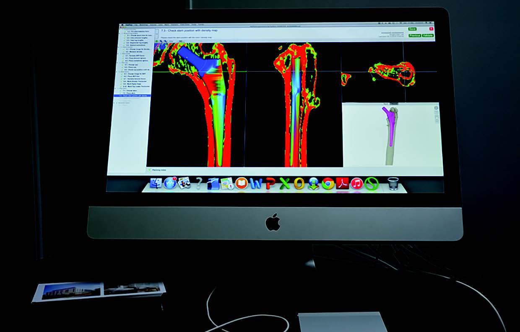Click the gear icon in 3D view panel
The width and height of the screenshot is (520, 332).
click(x=436, y=108)
